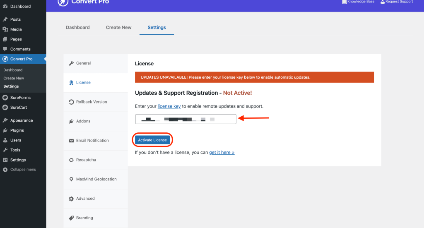Click the Media icon in sidebar
This screenshot has height=228, width=424.
pos(5,29)
